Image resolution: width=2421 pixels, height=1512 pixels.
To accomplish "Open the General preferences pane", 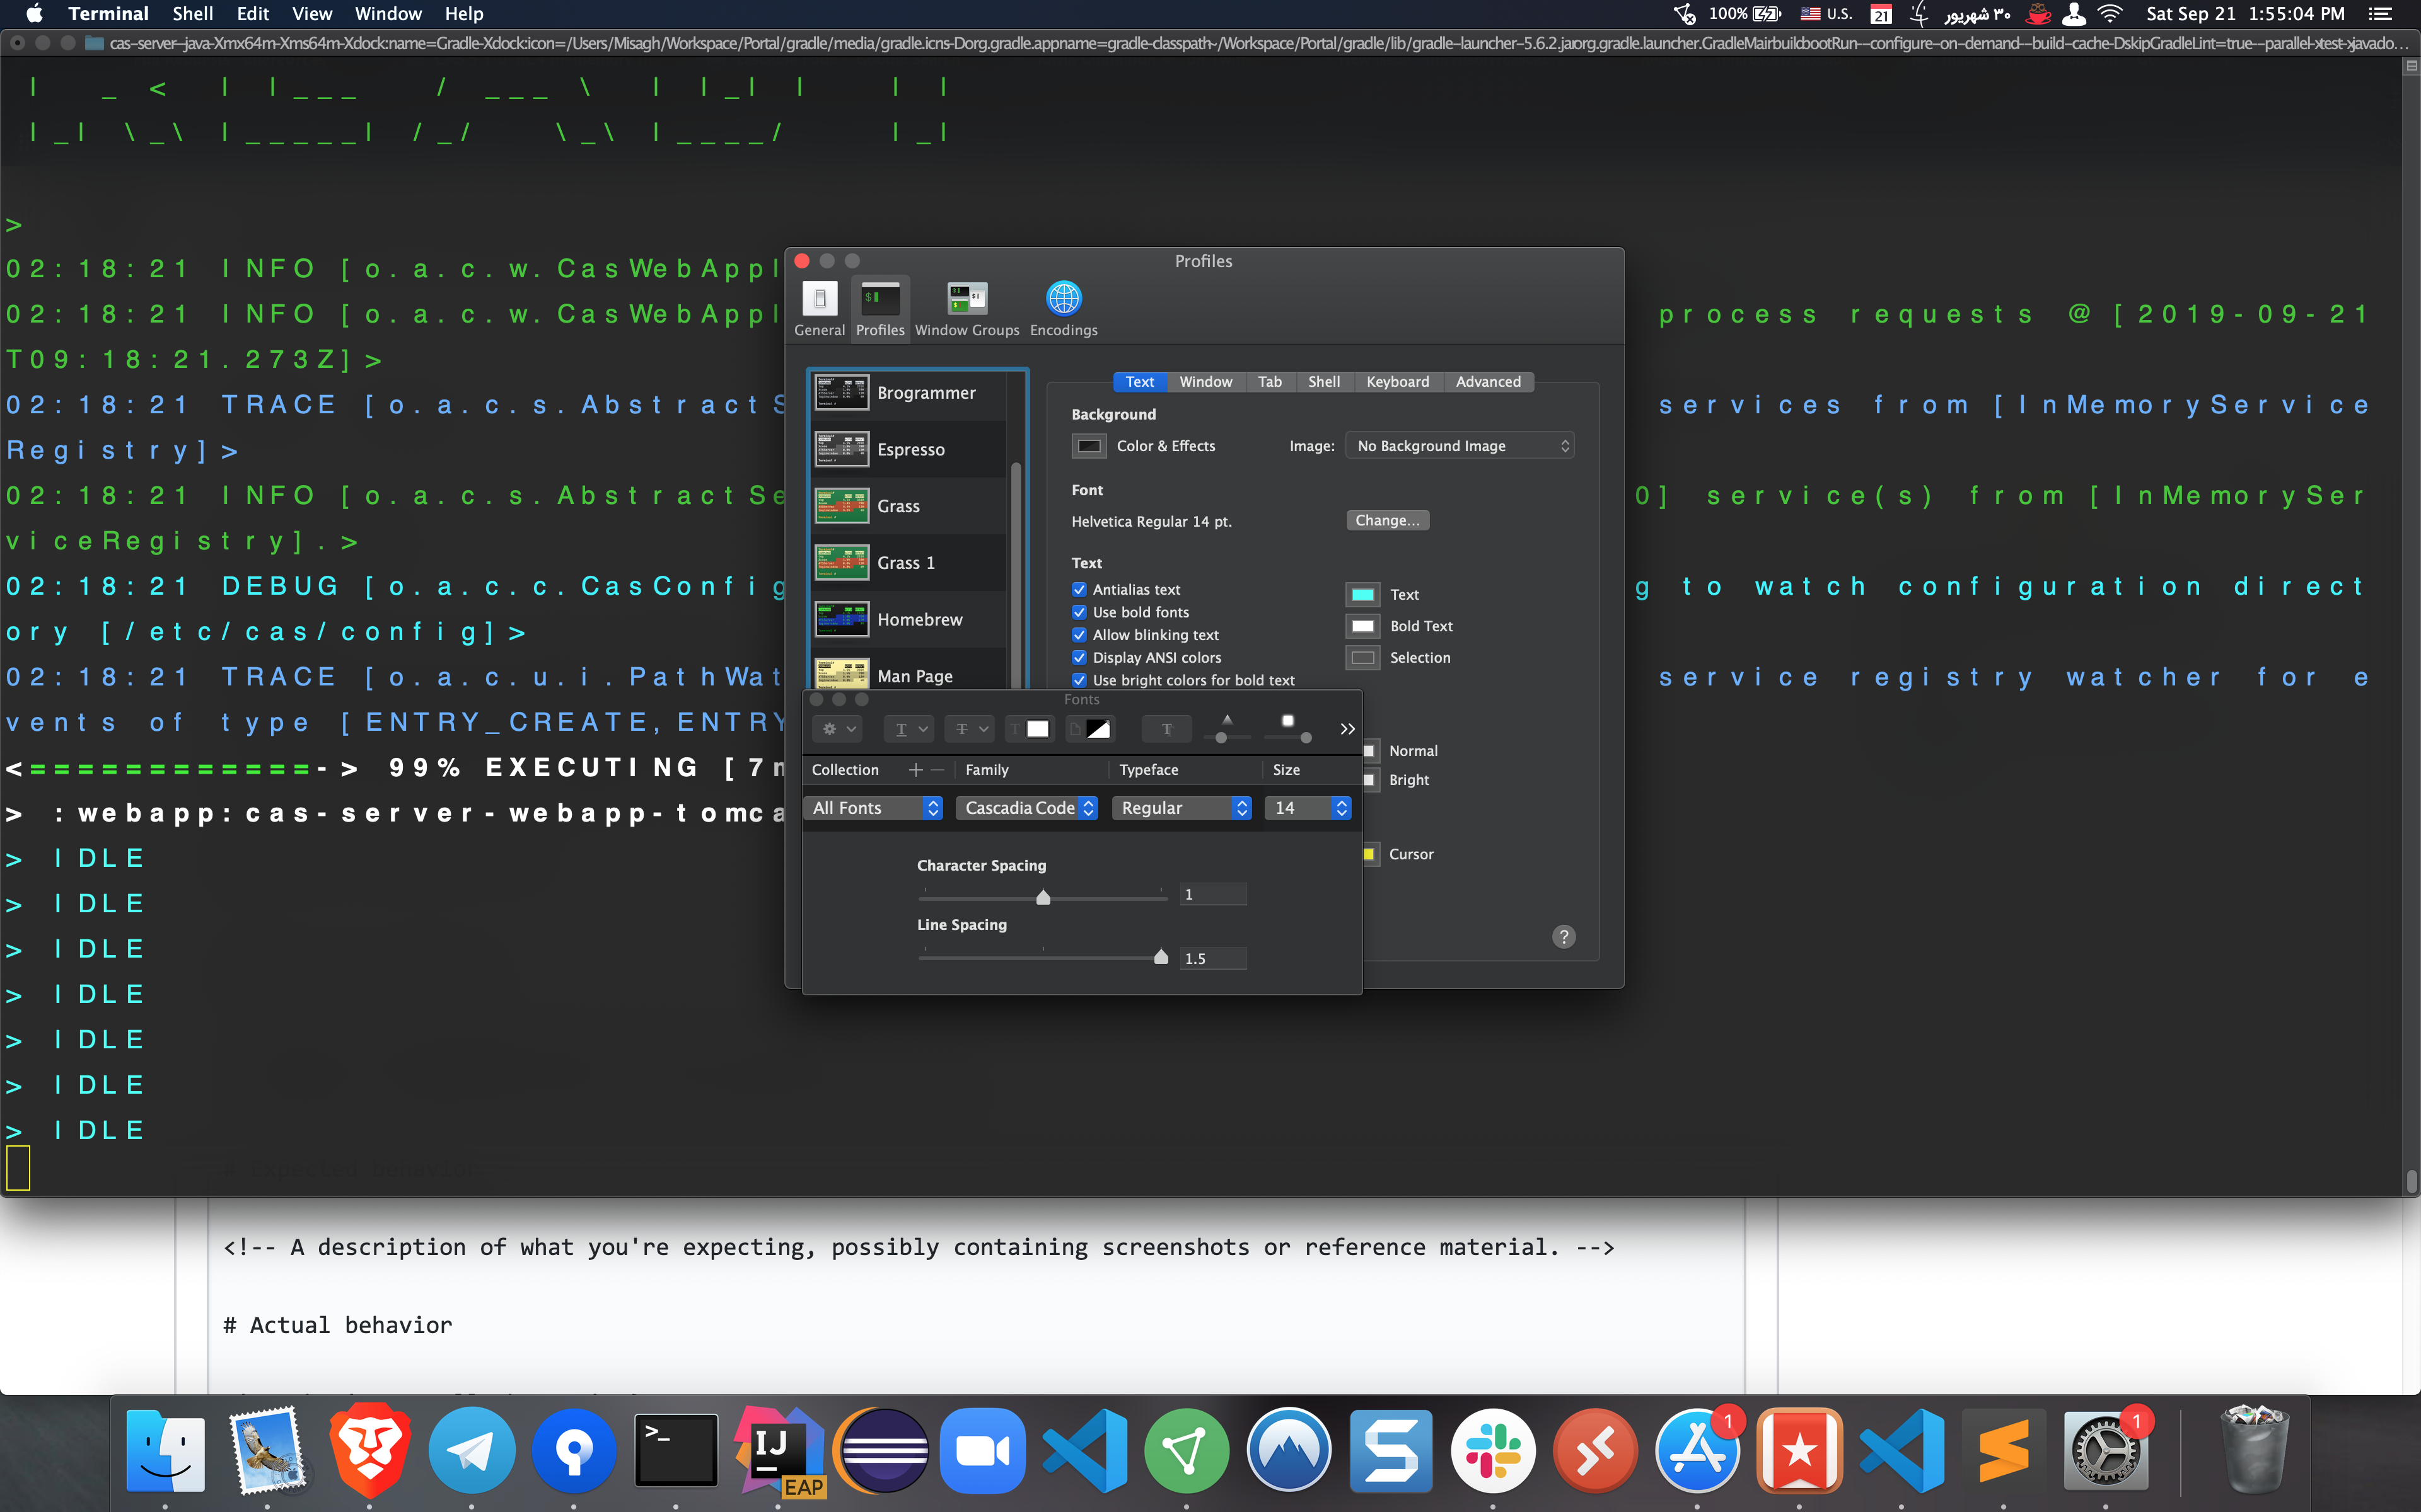I will (x=820, y=308).
